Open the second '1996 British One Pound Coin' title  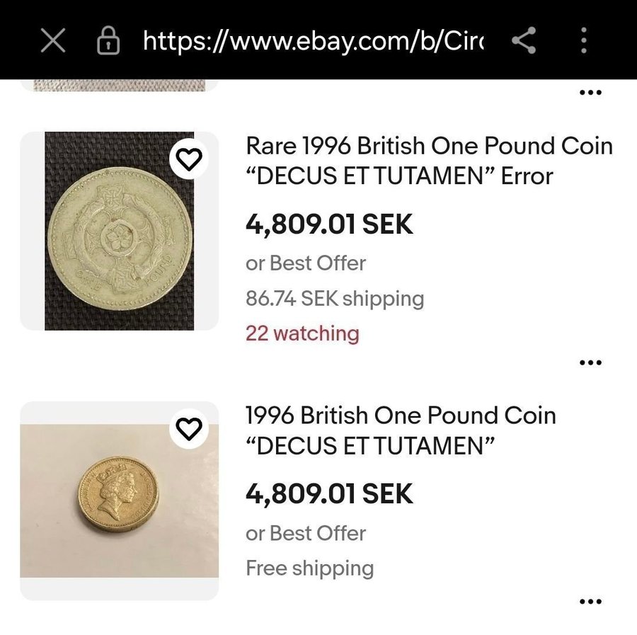click(401, 430)
